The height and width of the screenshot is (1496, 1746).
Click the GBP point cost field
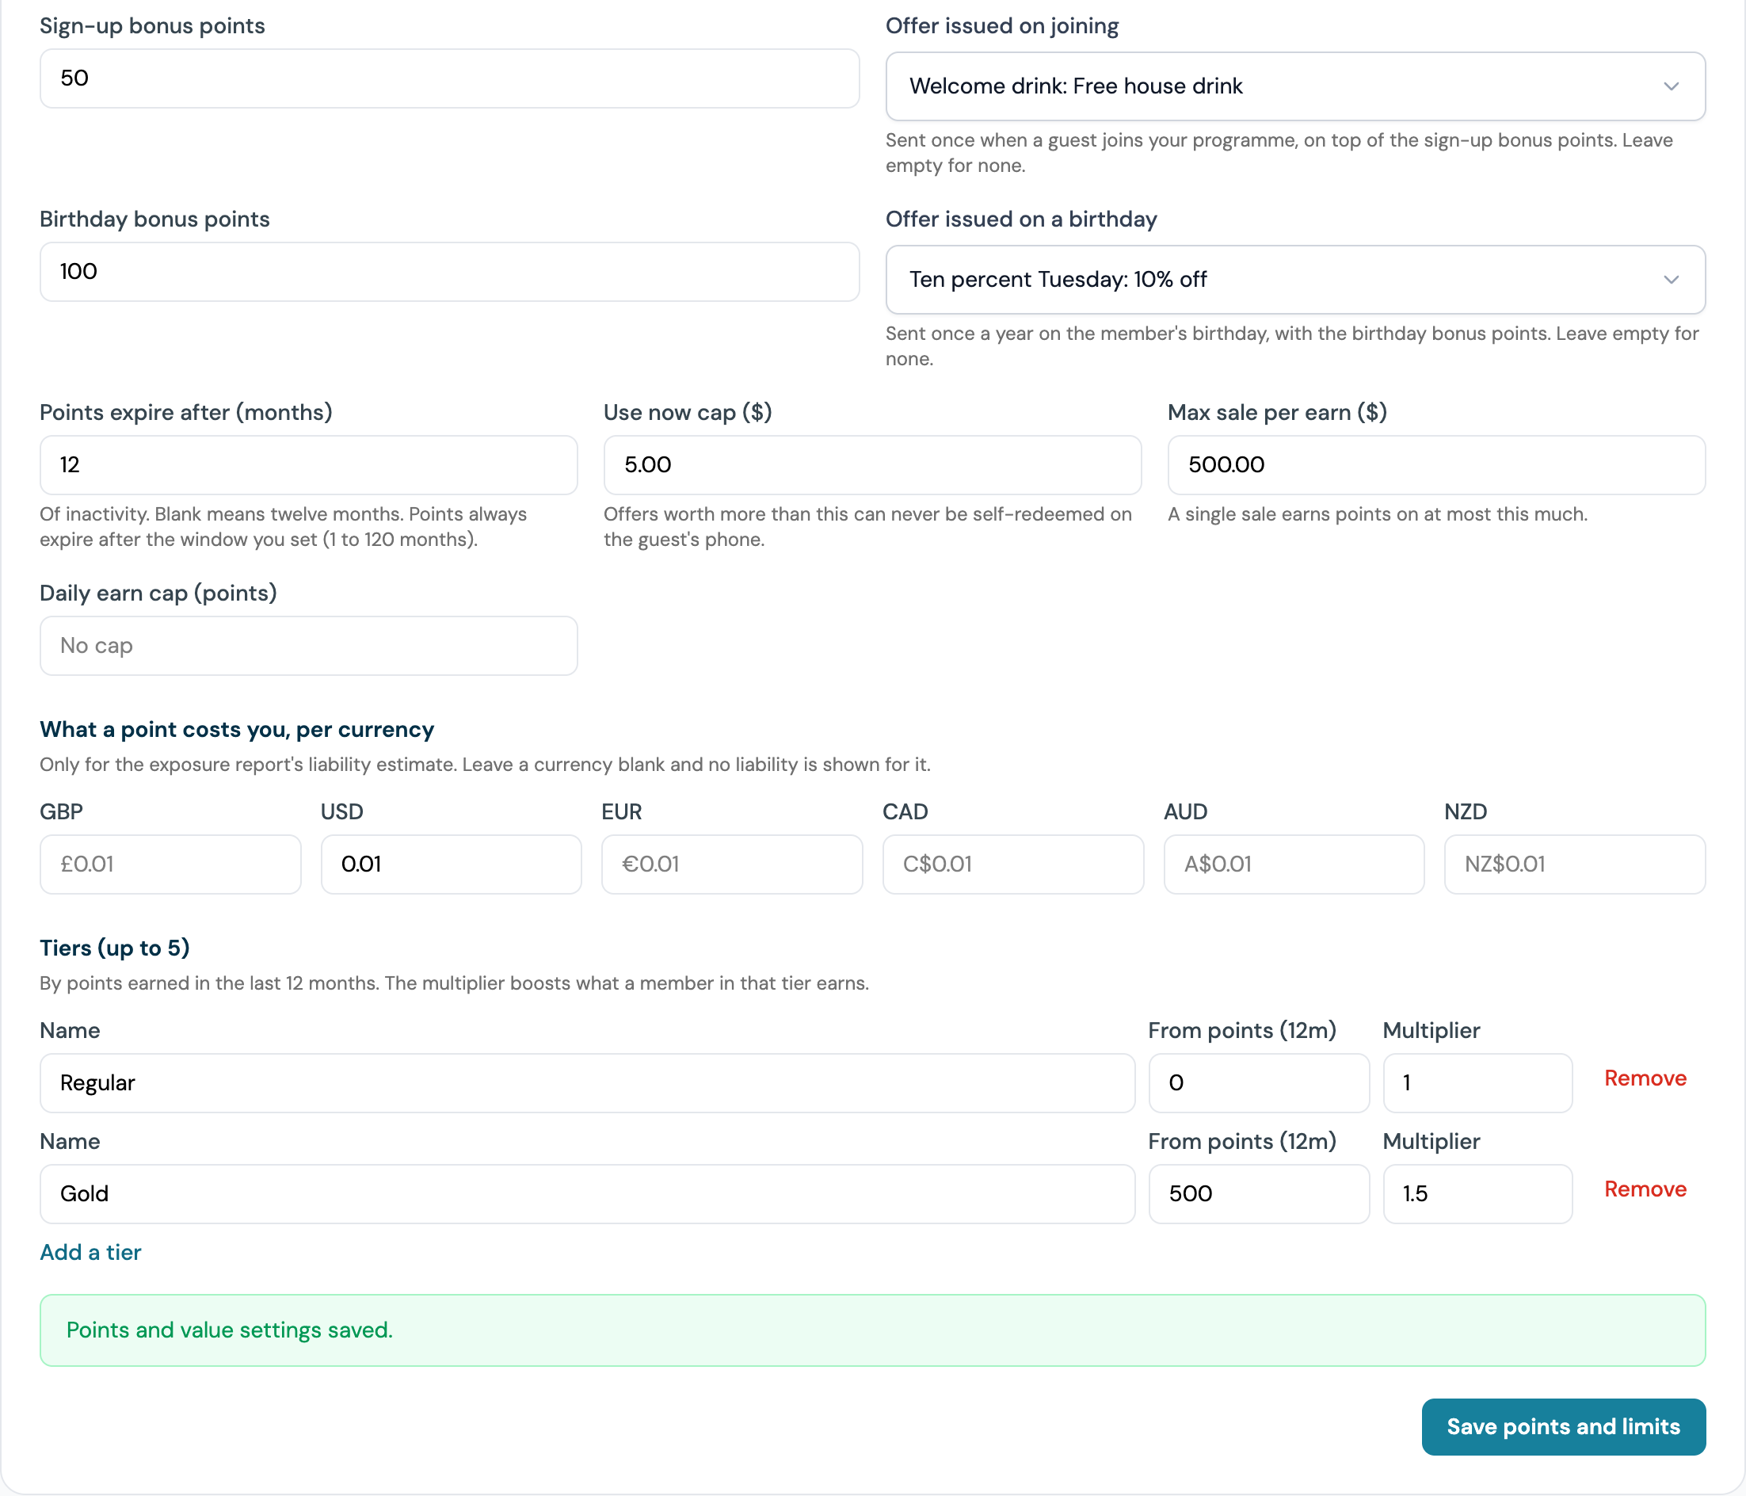pos(170,864)
